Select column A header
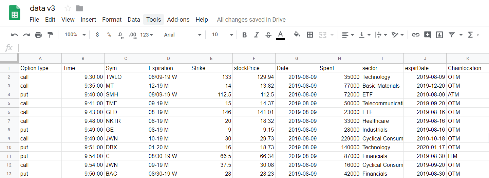The image size is (489, 178). click(x=40, y=58)
